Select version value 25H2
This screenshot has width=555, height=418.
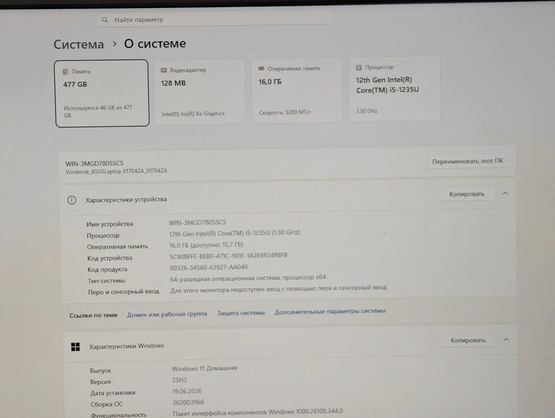(180, 380)
